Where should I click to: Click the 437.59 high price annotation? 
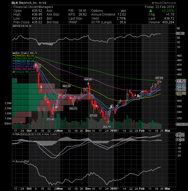(159, 78)
